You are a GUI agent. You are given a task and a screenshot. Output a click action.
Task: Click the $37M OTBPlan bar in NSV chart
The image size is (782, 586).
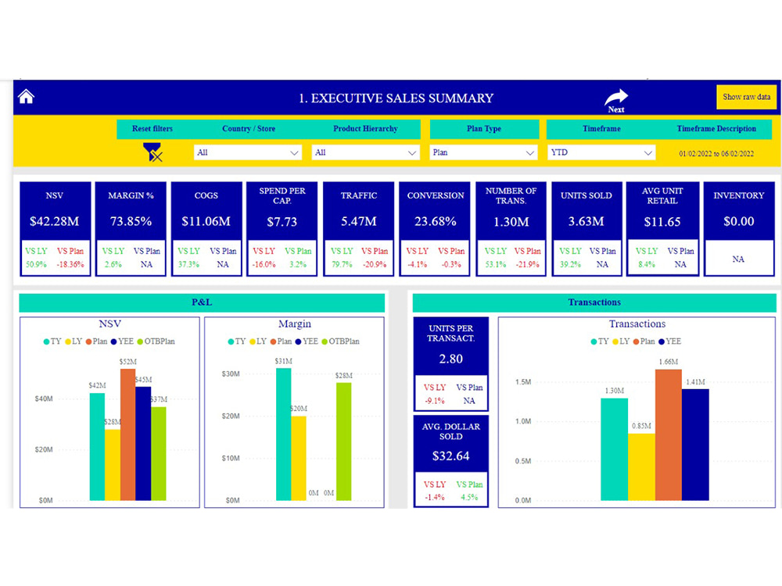[159, 453]
